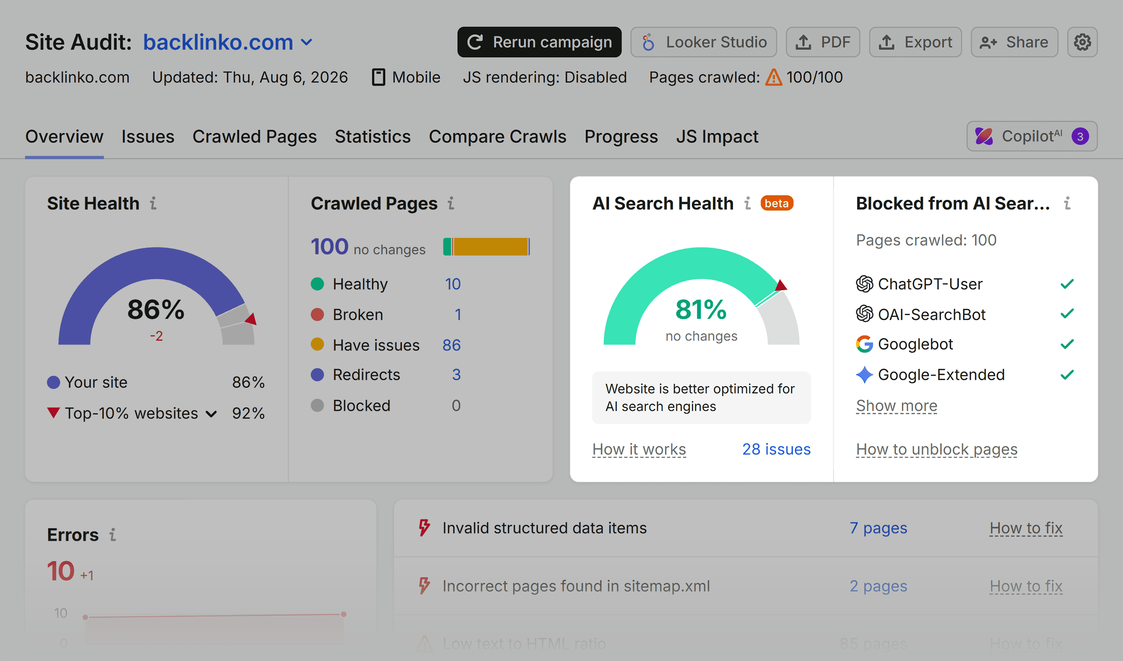This screenshot has width=1123, height=661.
Task: Click the Errors info icon
Action: (x=113, y=534)
